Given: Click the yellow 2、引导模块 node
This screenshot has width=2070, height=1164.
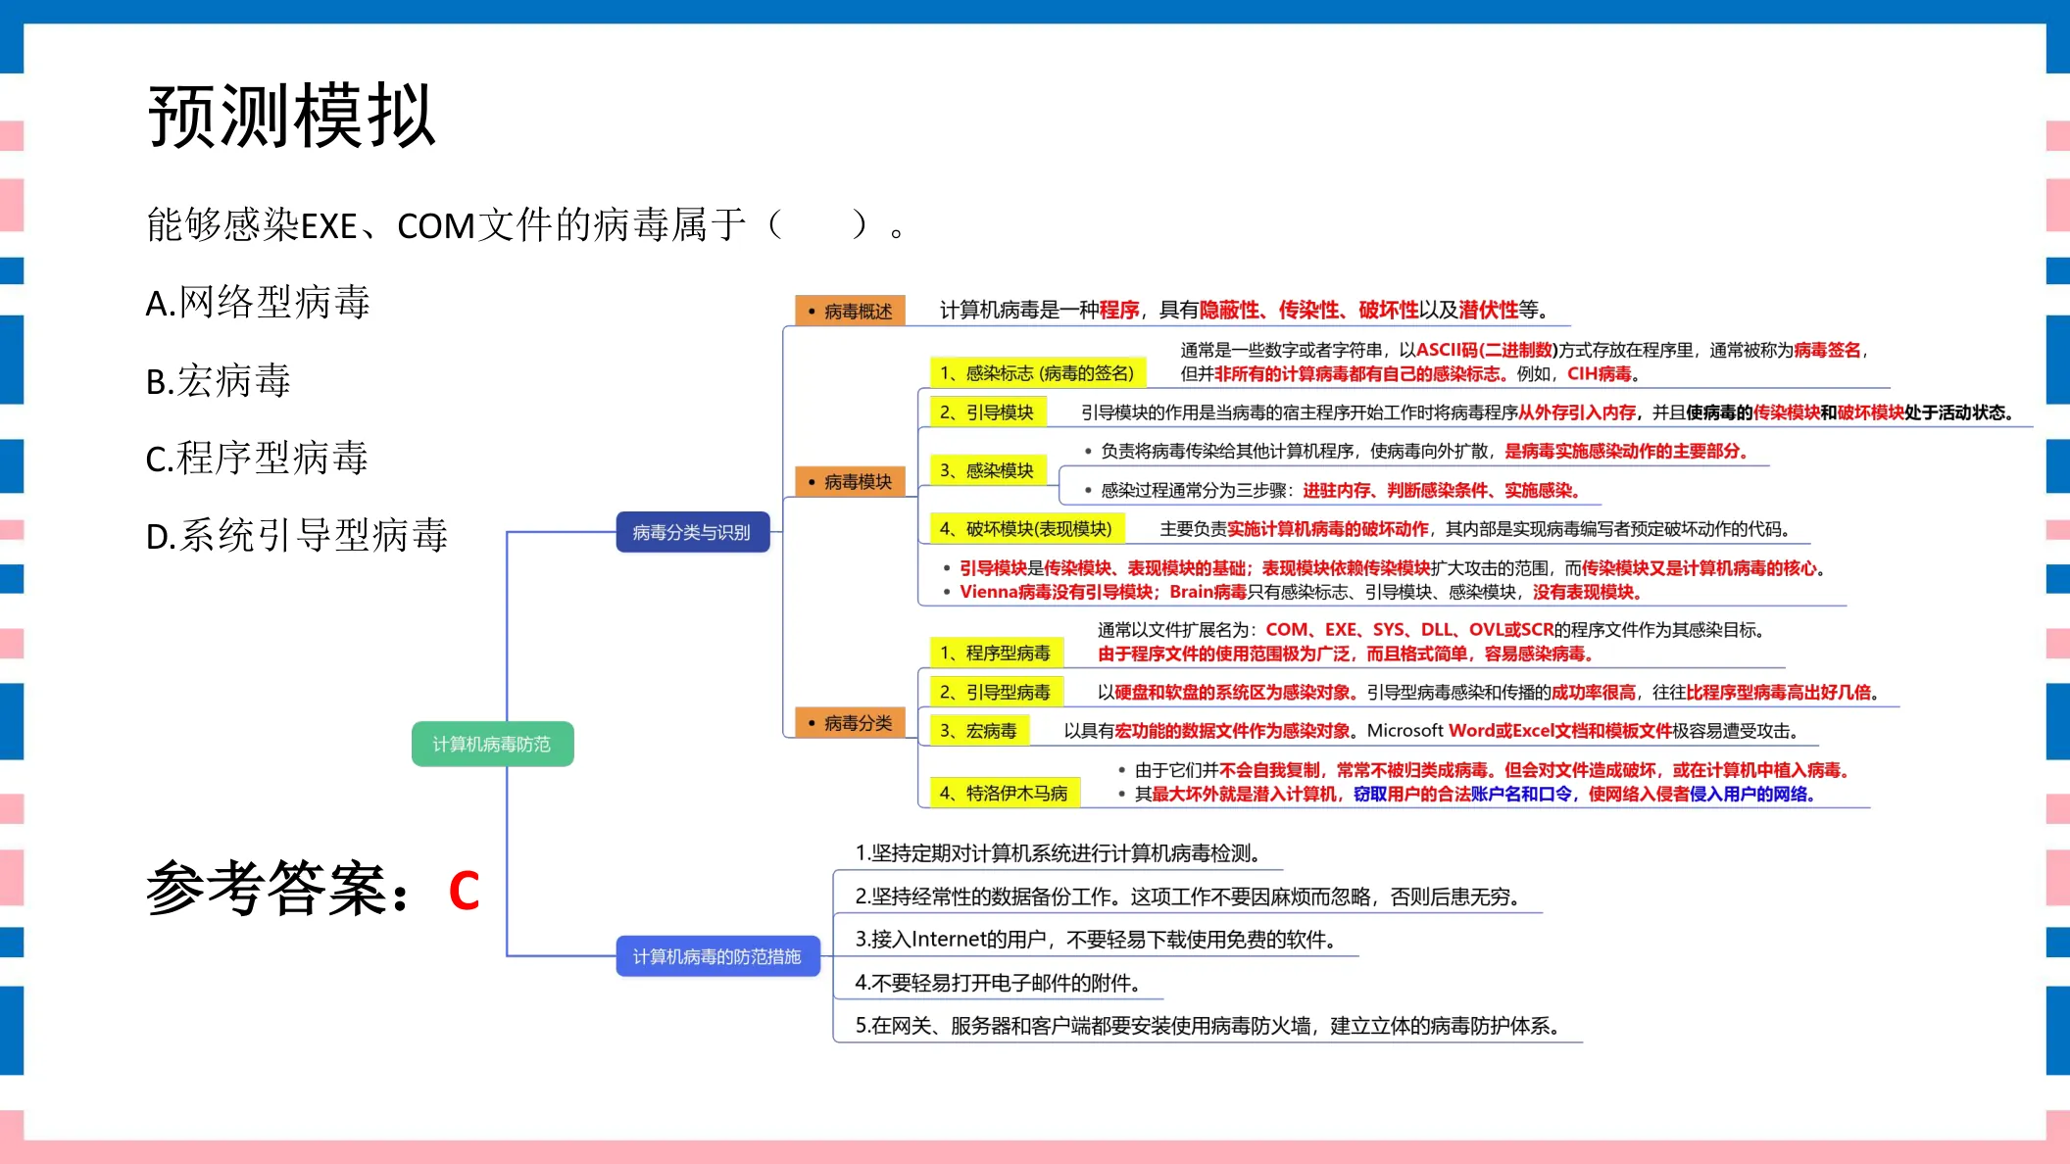Looking at the screenshot, I should point(987,412).
